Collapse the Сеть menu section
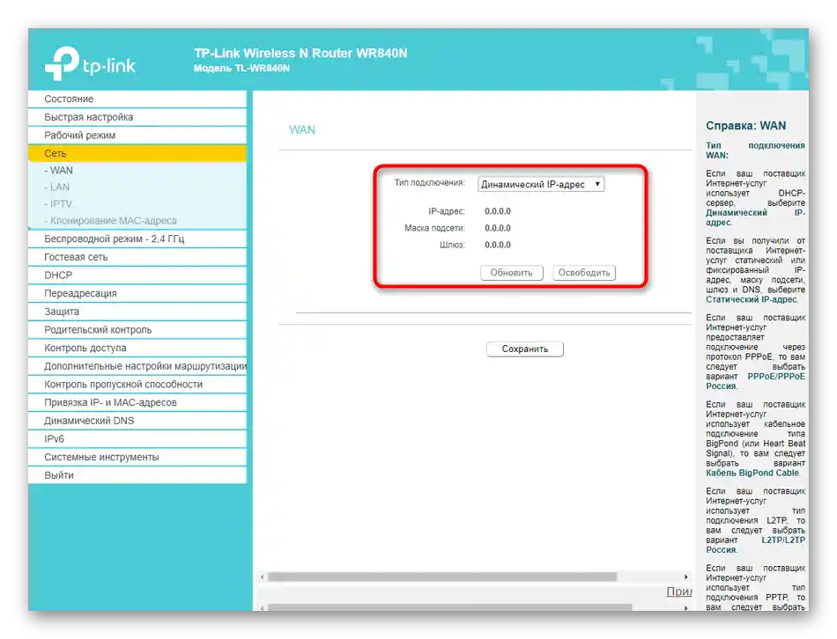Screen dimensions: 837x639 [x=137, y=153]
